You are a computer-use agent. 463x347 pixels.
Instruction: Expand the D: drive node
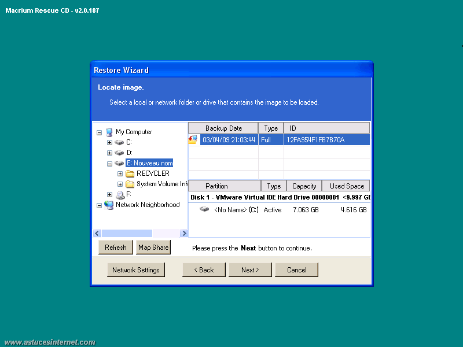pyautogui.click(x=109, y=153)
